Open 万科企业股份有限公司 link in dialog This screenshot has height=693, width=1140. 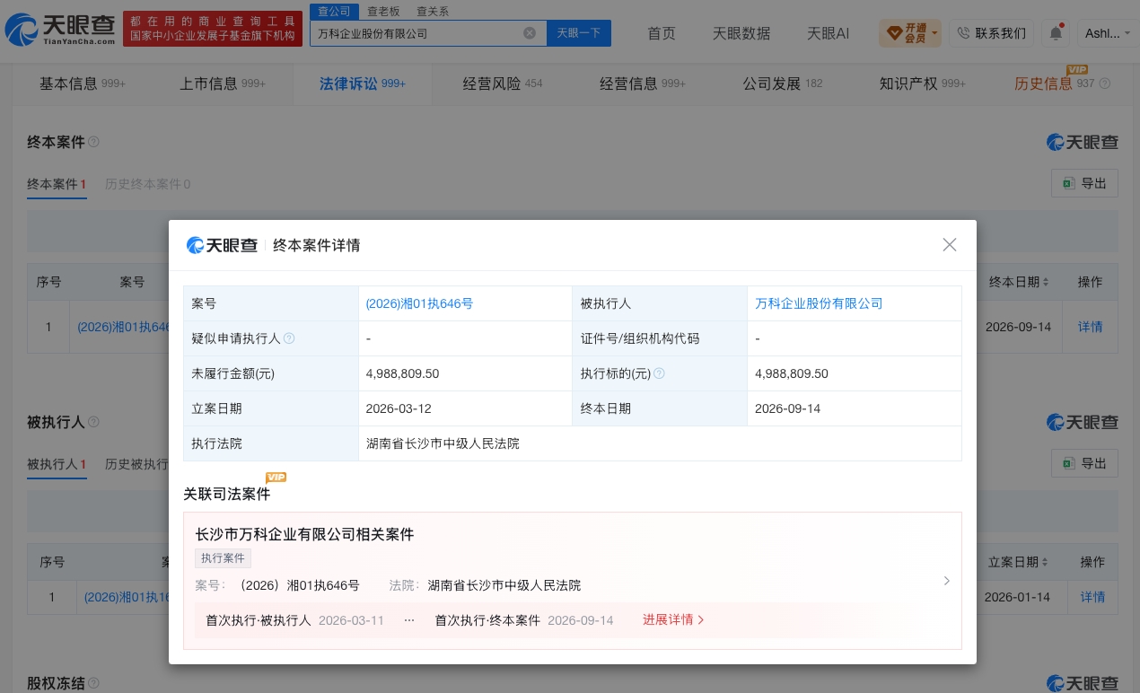[x=819, y=303]
